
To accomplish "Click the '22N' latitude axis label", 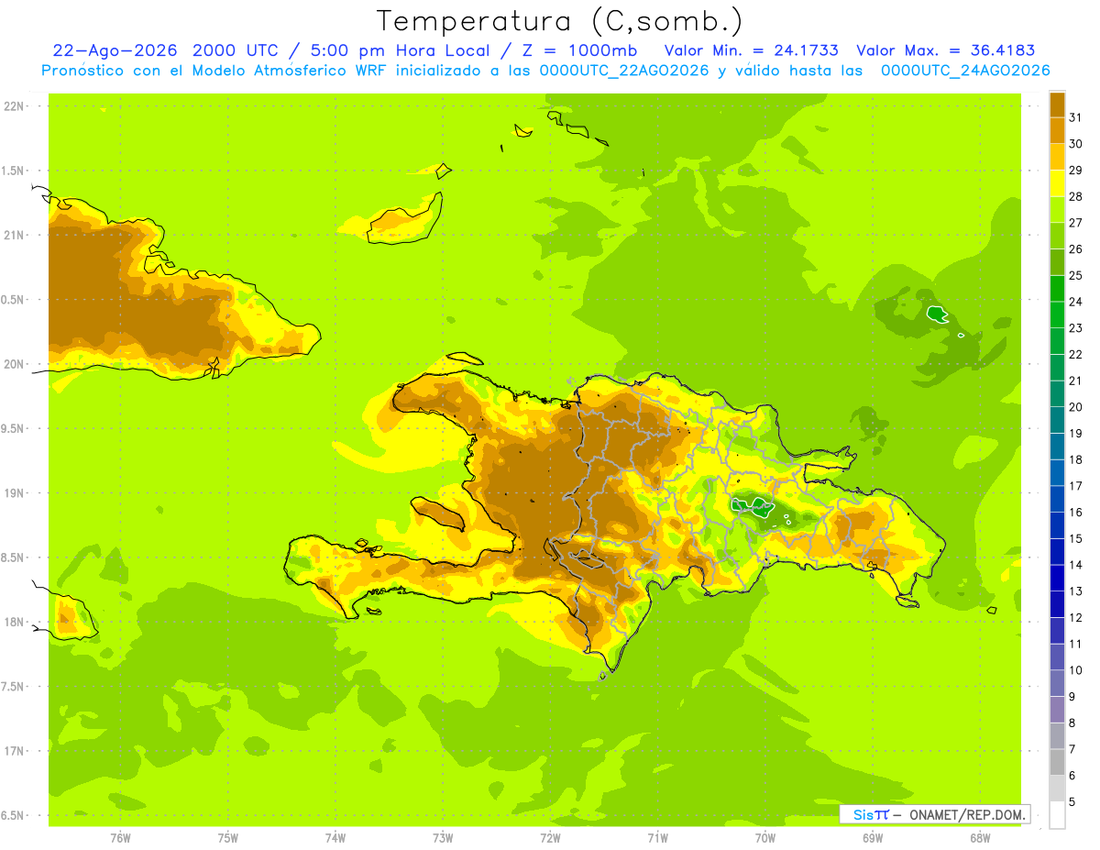I will click(15, 106).
